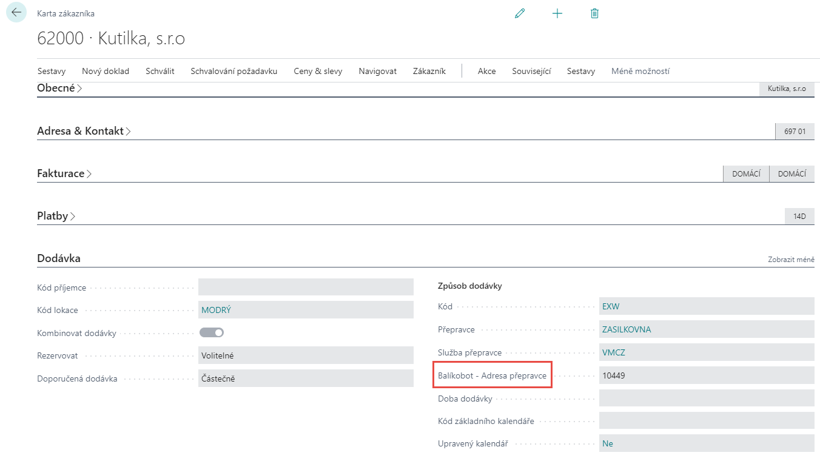Expand the Obecné section
820x461 pixels.
coord(59,89)
